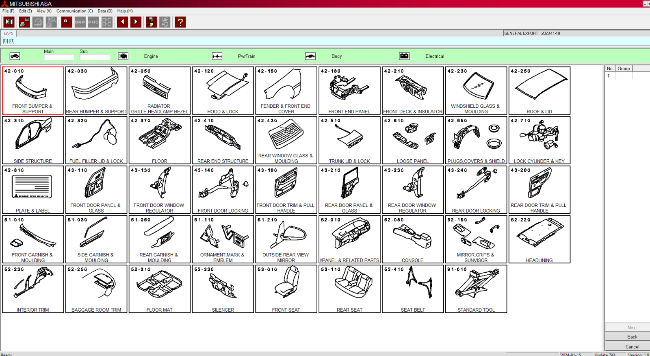The height and width of the screenshot is (356, 650).
Task: Click the grayed boxes transfer icon
Action: 107,22
